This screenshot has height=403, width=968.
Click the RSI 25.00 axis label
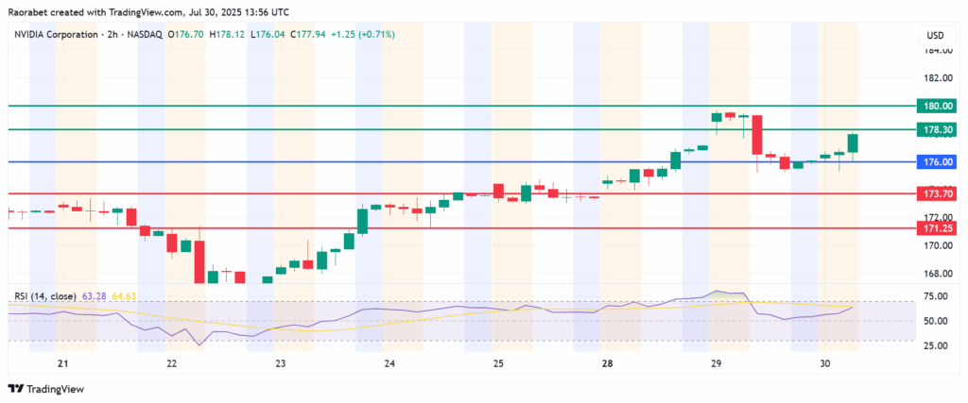pyautogui.click(x=937, y=345)
